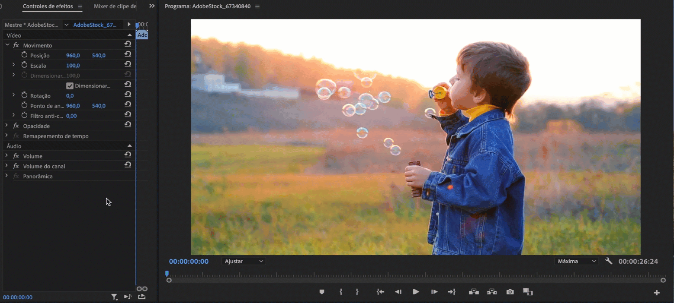Reset Rotação parameter
The height and width of the screenshot is (303, 674).
(x=128, y=95)
